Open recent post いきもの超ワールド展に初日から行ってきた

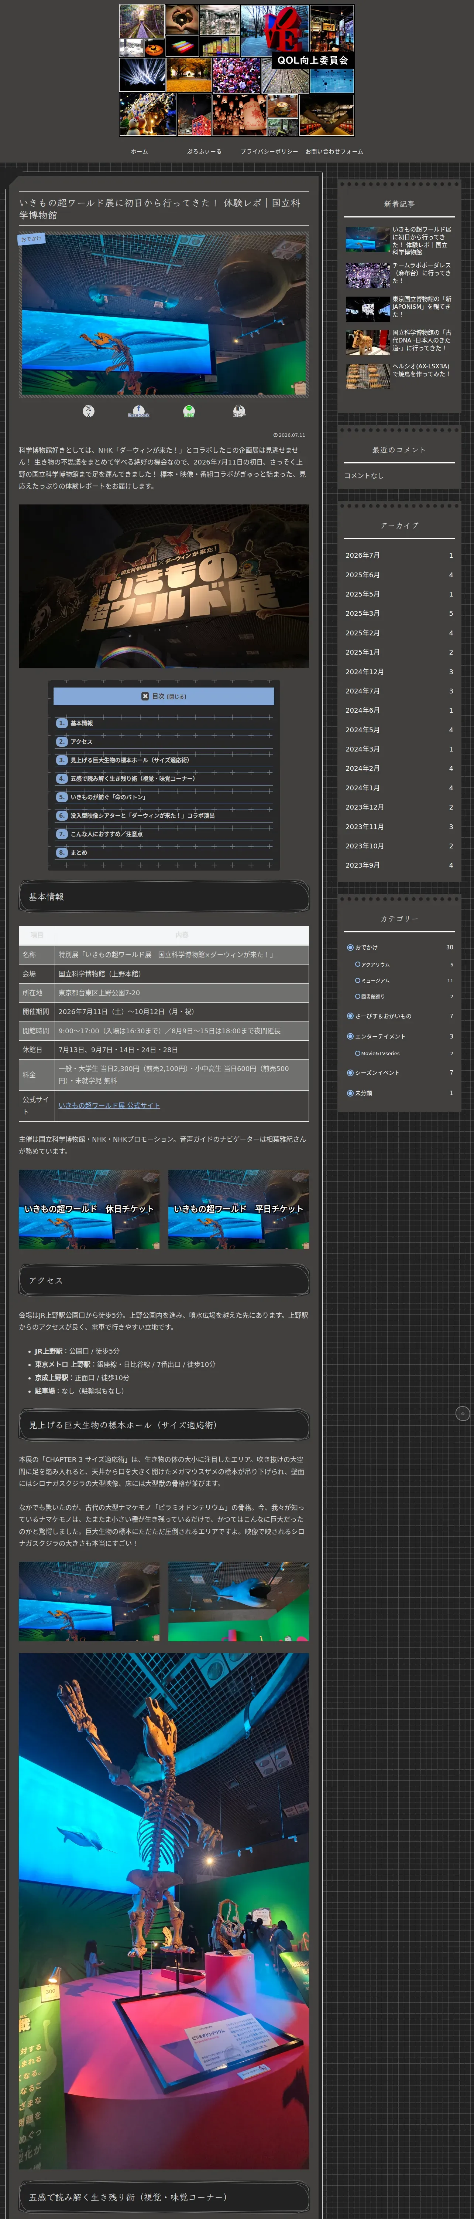pos(398,240)
